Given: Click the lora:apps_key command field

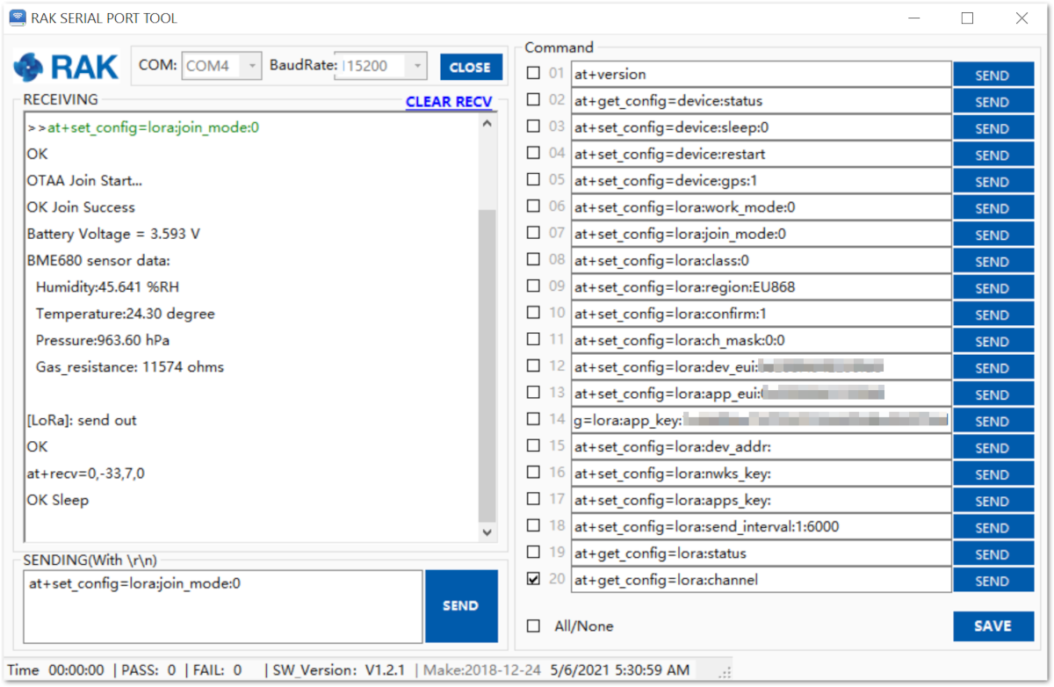Looking at the screenshot, I should click(x=761, y=500).
